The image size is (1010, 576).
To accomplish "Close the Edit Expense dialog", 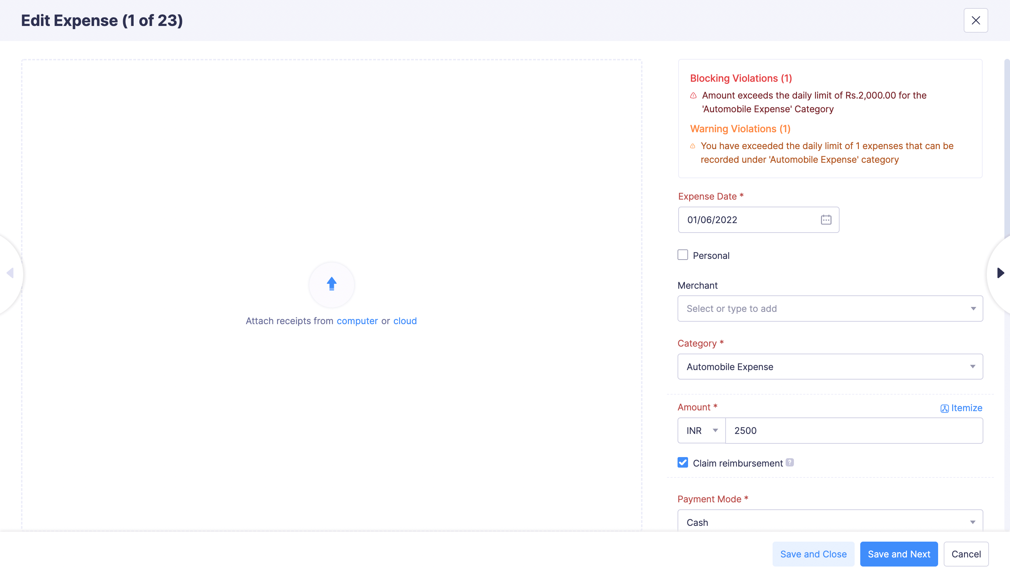I will [x=976, y=21].
